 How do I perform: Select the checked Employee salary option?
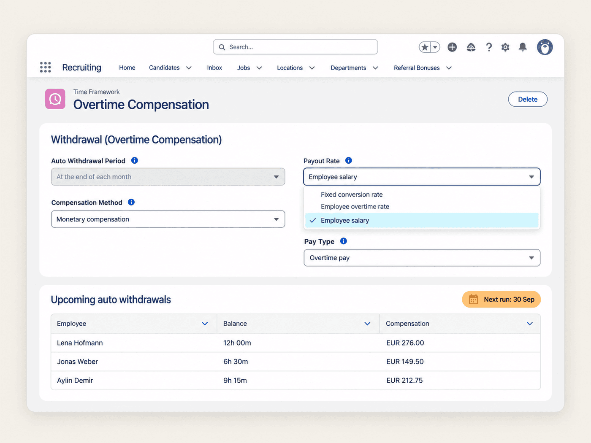click(x=421, y=220)
